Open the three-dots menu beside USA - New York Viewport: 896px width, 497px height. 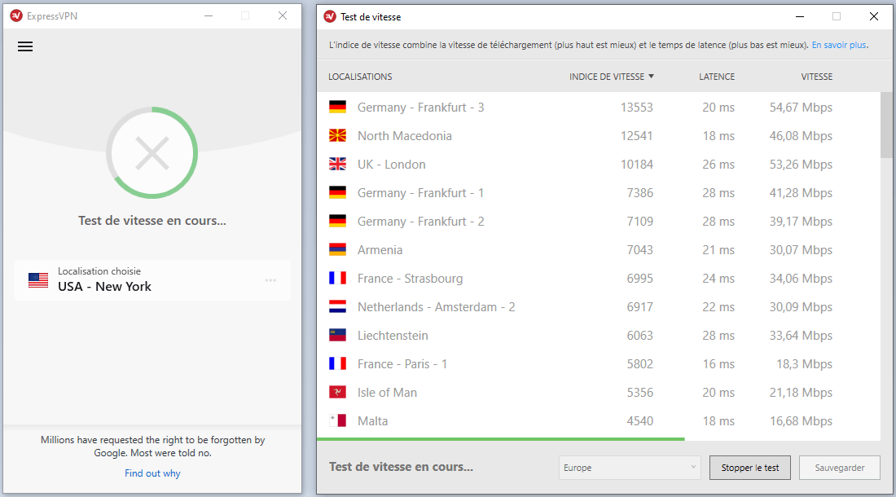[271, 280]
